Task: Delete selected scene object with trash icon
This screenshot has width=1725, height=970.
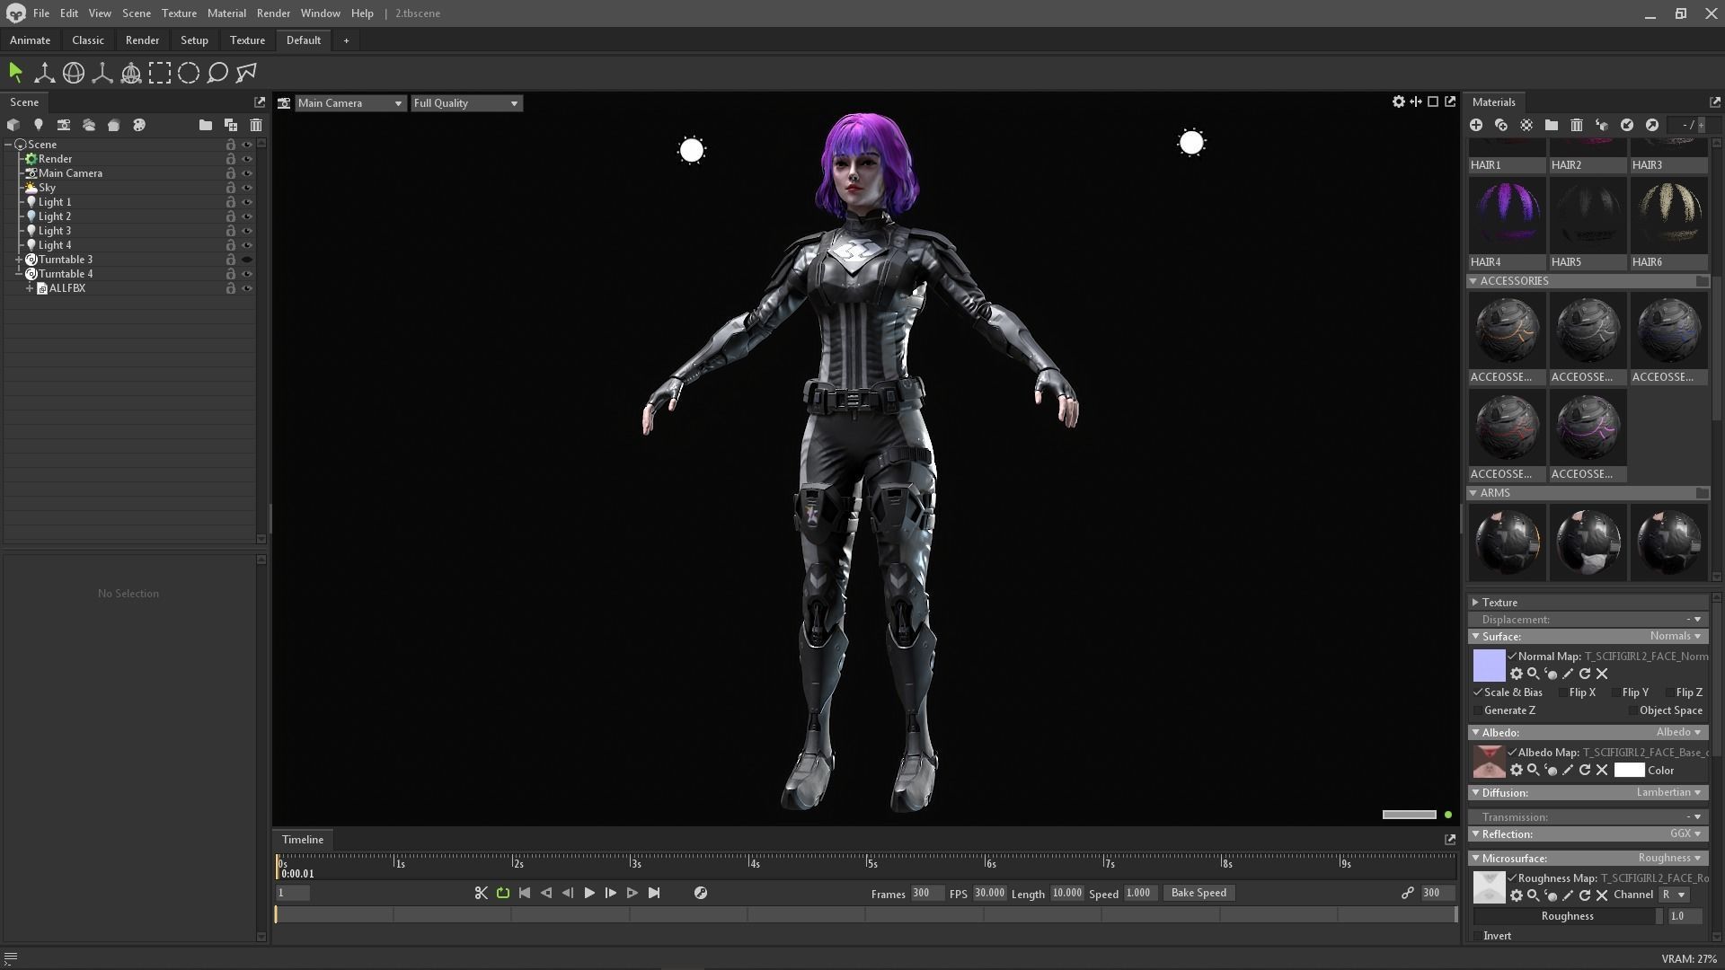Action: (x=256, y=125)
